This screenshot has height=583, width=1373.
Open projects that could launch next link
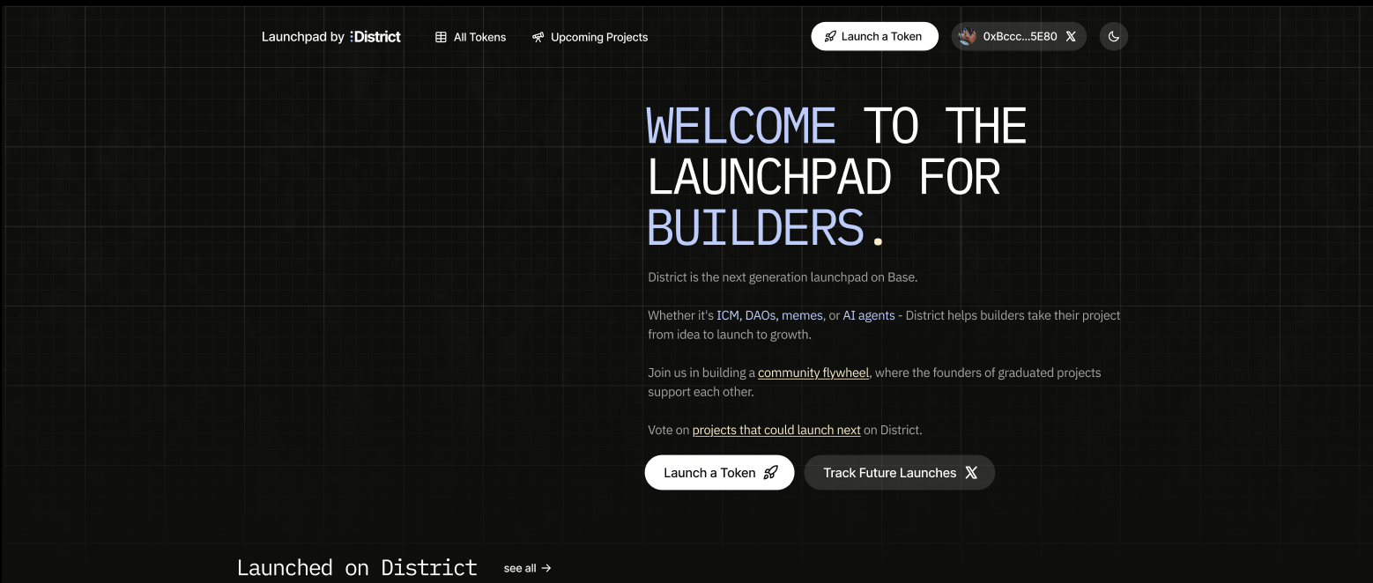[776, 430]
